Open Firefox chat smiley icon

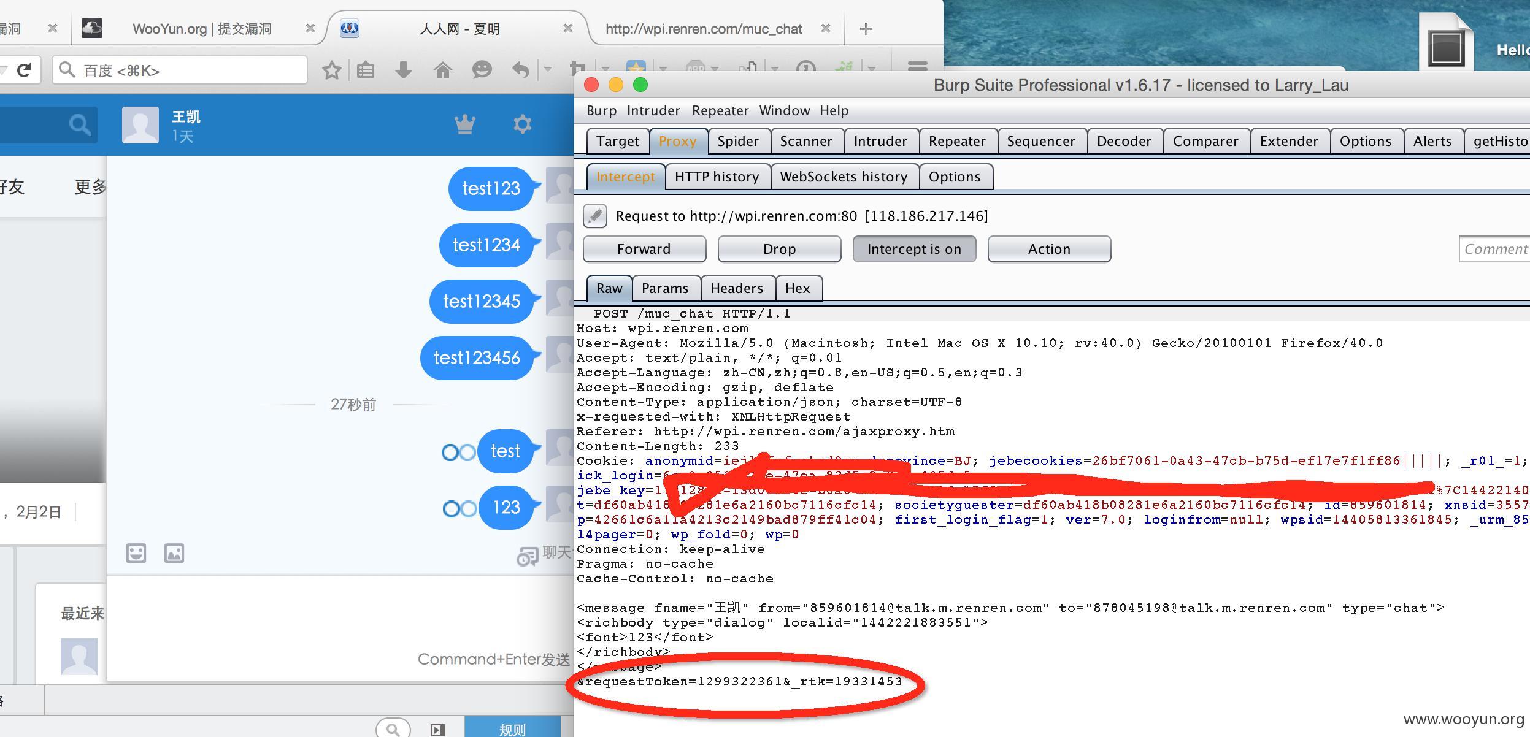(x=482, y=70)
